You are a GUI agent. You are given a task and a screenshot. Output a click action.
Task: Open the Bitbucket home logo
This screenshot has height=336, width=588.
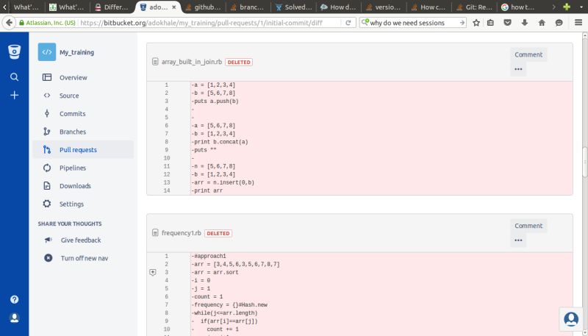coord(14,51)
